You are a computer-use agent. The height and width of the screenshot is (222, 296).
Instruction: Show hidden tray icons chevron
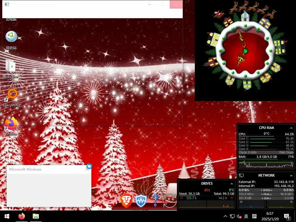(x=225, y=216)
